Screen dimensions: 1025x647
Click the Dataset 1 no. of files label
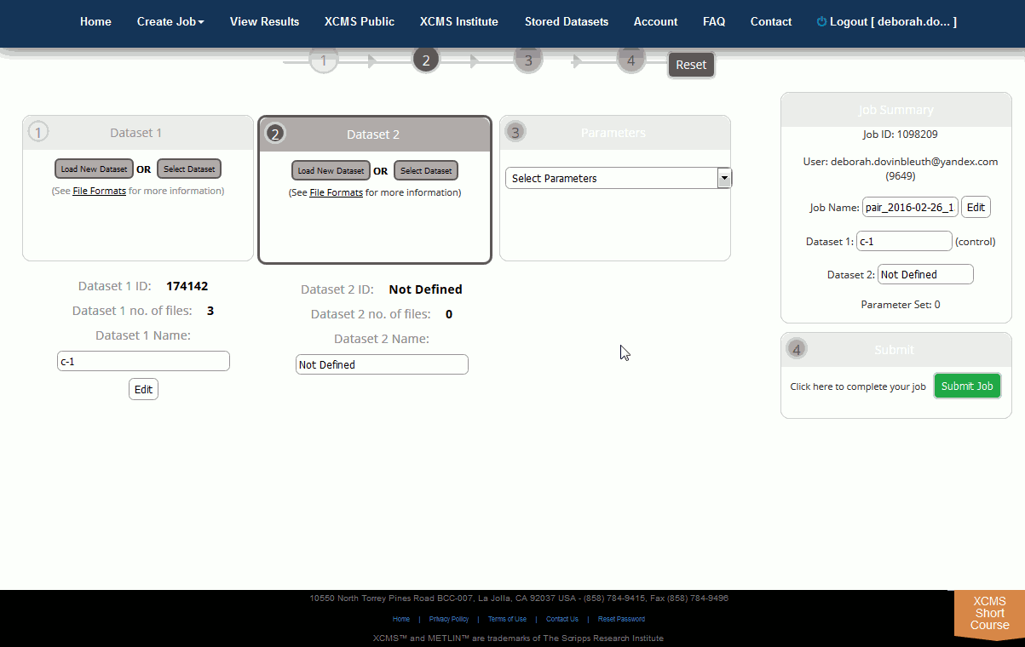(132, 311)
